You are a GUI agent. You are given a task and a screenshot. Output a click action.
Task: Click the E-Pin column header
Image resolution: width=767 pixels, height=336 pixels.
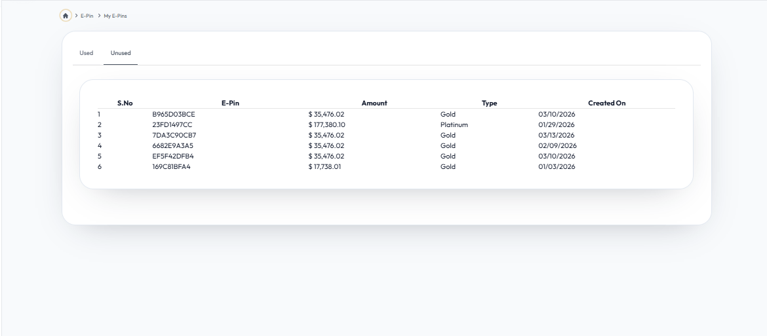230,103
